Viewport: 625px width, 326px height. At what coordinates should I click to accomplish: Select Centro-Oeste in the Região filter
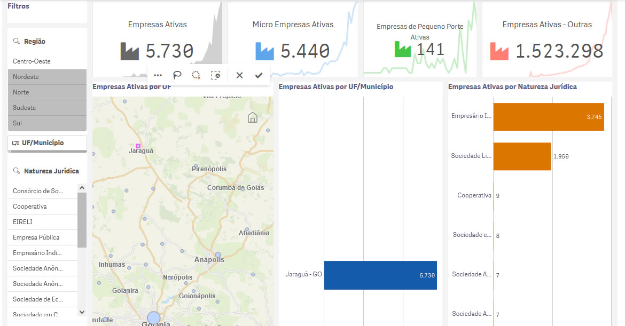click(47, 61)
